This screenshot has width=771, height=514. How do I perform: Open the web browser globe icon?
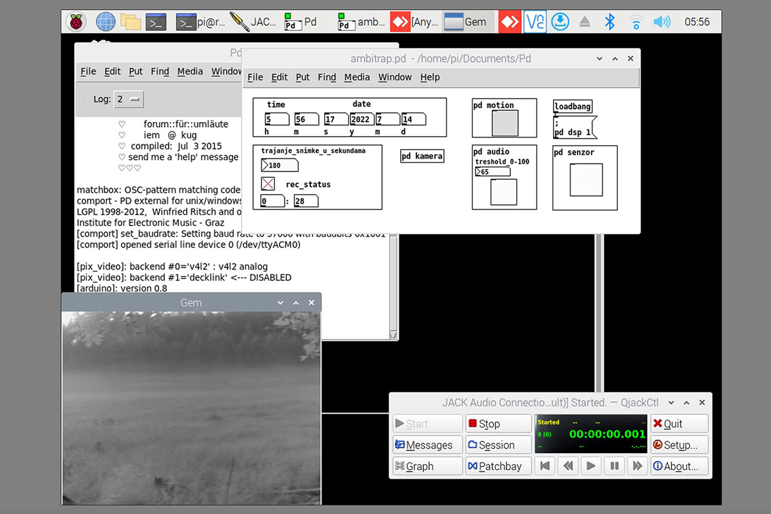(x=105, y=22)
